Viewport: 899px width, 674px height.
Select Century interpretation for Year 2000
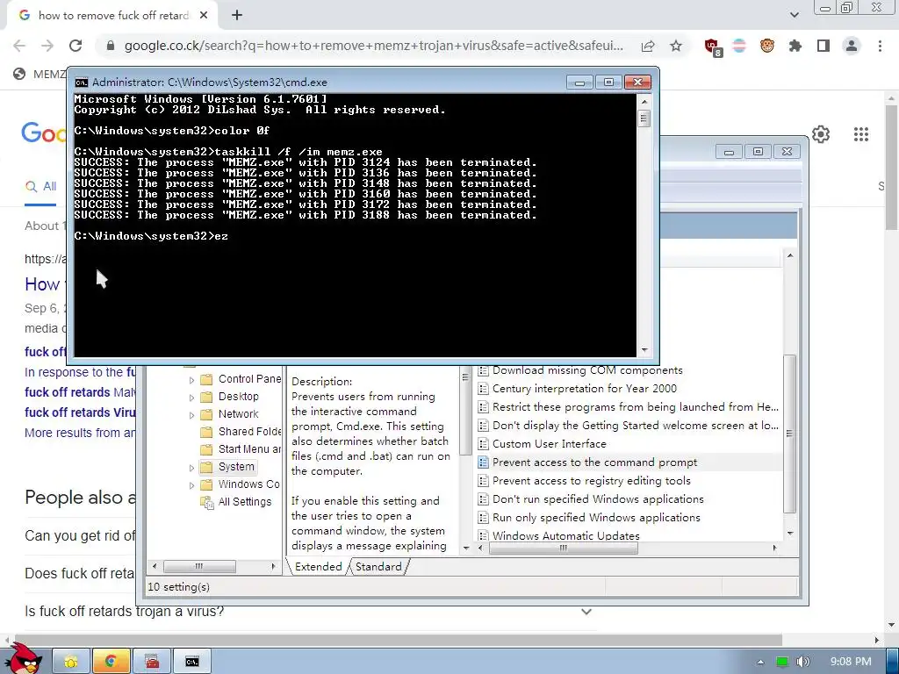(x=584, y=389)
